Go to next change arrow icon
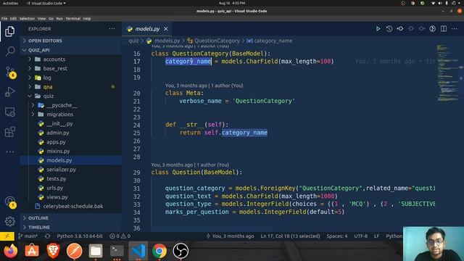The width and height of the screenshot is (464, 261). 422,29
